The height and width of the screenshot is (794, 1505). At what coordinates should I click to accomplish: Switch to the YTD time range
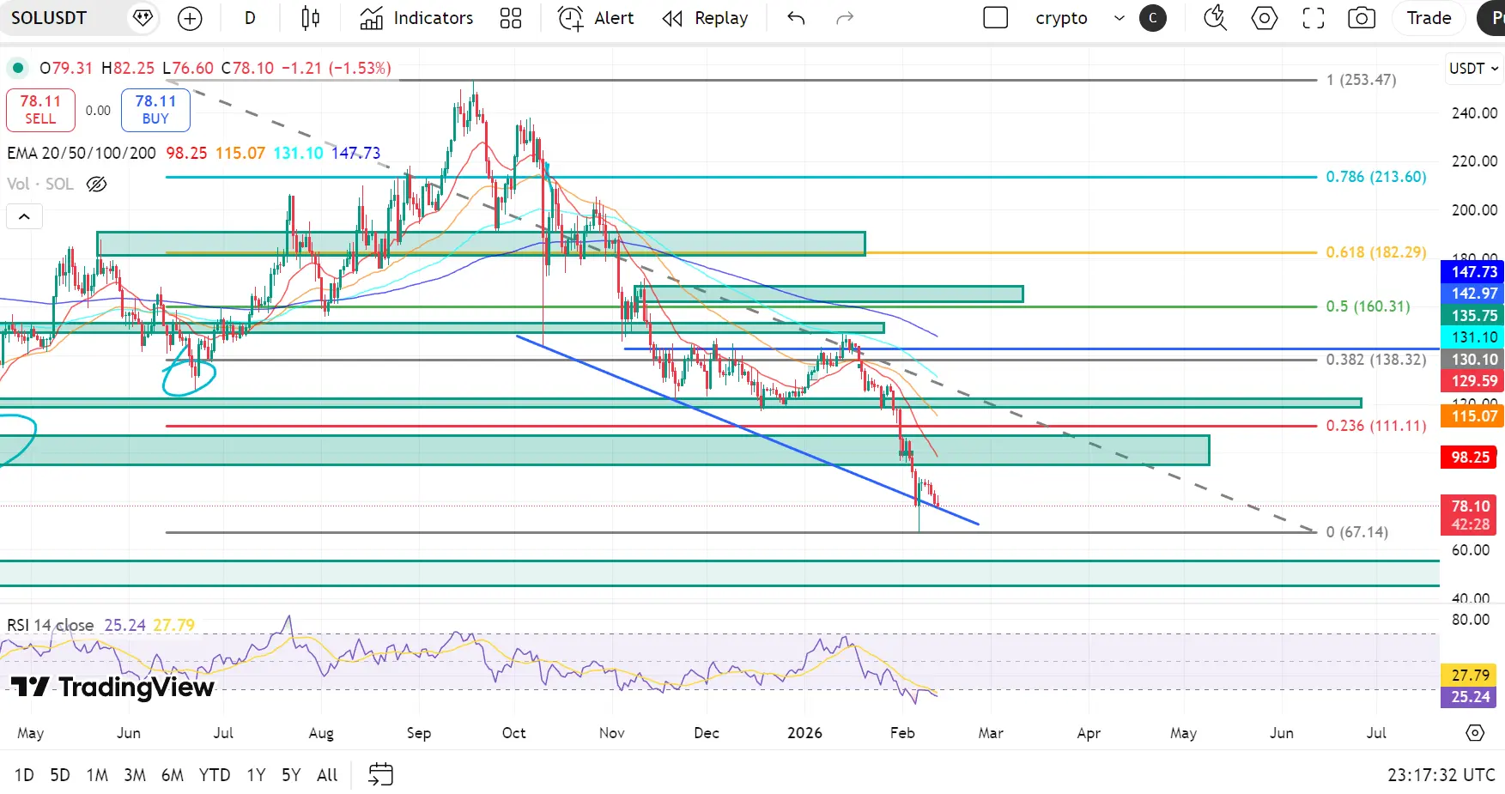215,775
